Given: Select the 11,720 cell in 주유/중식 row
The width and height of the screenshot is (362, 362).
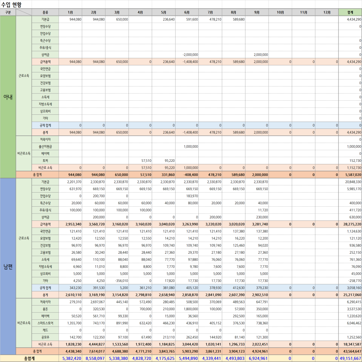Looking at the screenshot, I should point(257,210).
